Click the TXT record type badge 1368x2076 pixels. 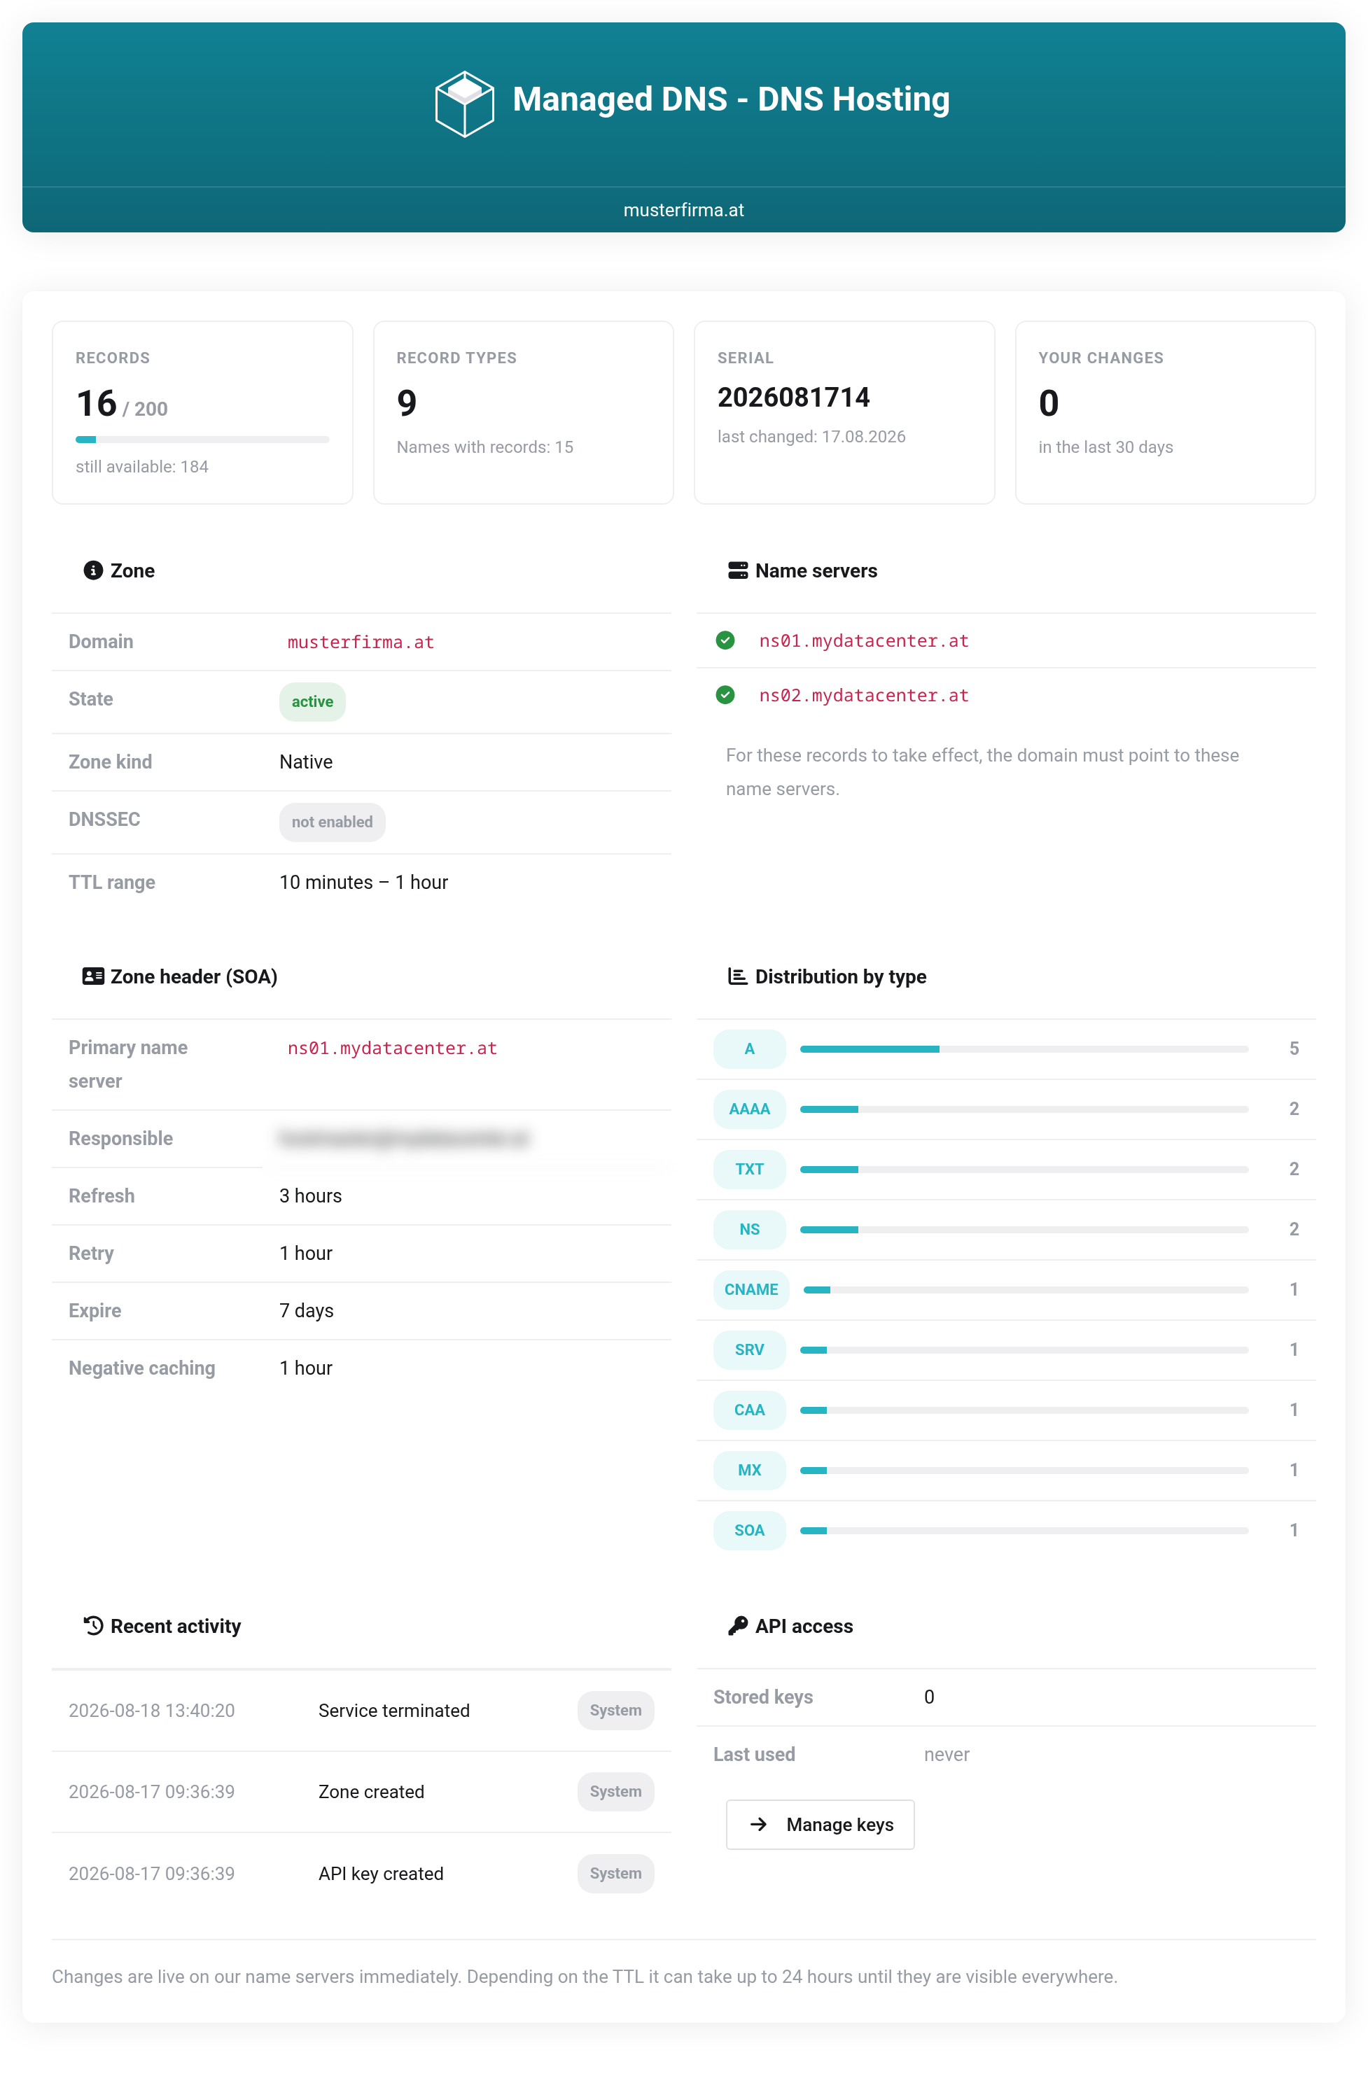coord(749,1169)
